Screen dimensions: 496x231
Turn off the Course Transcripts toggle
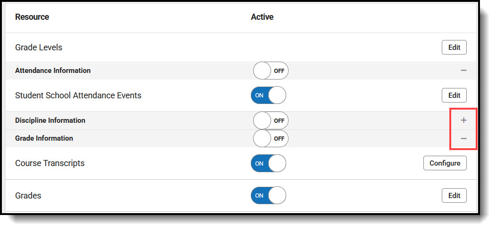point(268,163)
